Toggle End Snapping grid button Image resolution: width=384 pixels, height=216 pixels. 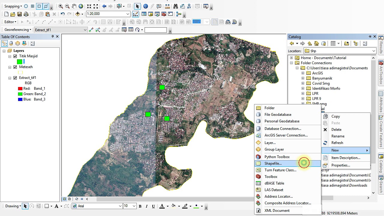32,6
